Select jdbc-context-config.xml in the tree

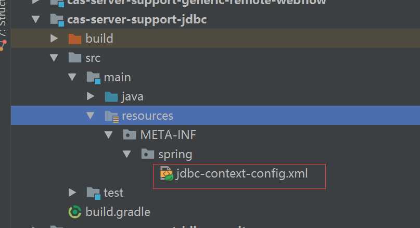tap(241, 174)
